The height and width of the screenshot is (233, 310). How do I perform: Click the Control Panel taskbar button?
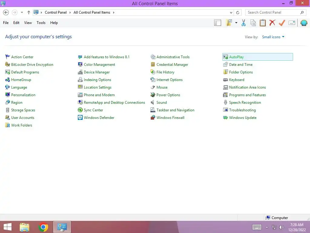pyautogui.click(x=62, y=227)
